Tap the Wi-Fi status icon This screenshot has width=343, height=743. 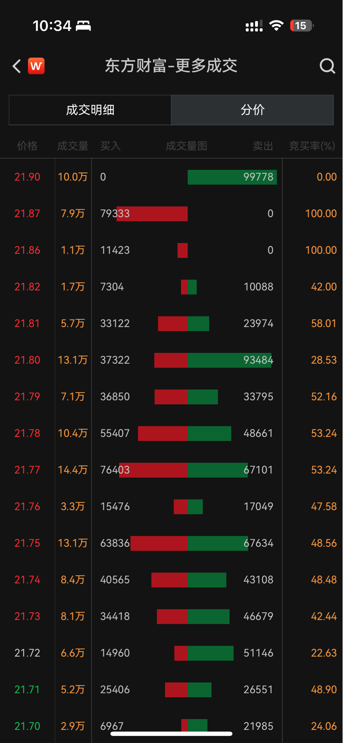277,25
